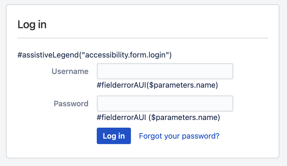The image size is (287, 166).
Task: Click the fielderrorAUI text below Password
Action: tap(158, 118)
